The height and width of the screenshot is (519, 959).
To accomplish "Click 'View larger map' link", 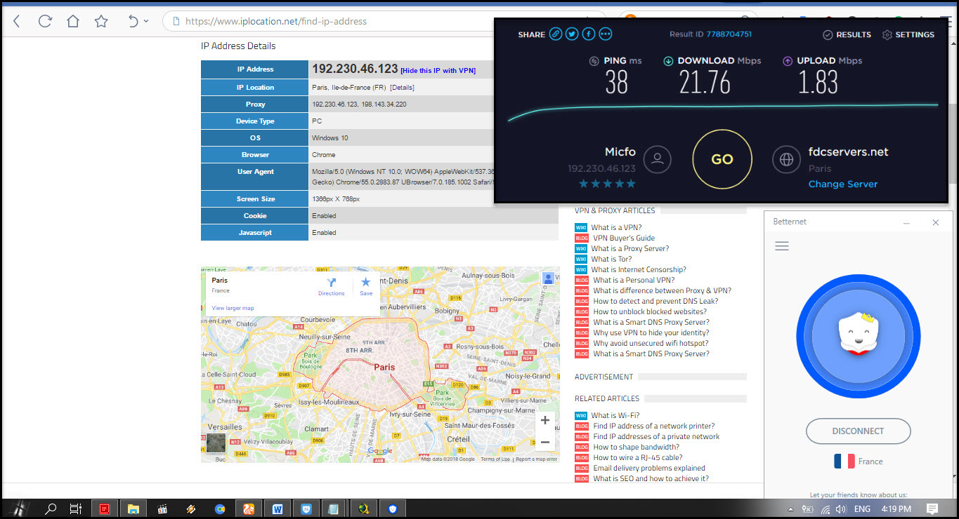I will click(233, 308).
